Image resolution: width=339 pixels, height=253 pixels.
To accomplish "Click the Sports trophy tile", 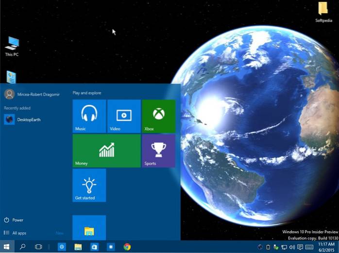I will (158, 151).
